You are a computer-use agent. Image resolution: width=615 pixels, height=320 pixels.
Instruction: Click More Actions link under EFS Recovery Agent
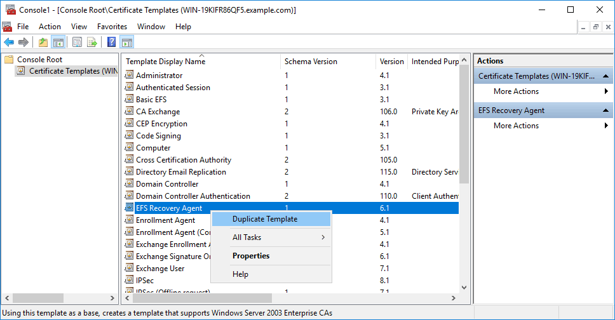pyautogui.click(x=516, y=126)
